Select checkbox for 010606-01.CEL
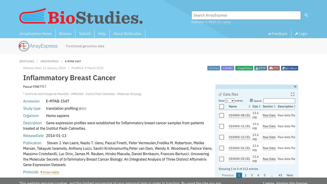 click(221, 148)
